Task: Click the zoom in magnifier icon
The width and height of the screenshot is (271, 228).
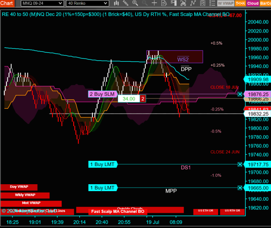Action: point(135,3)
